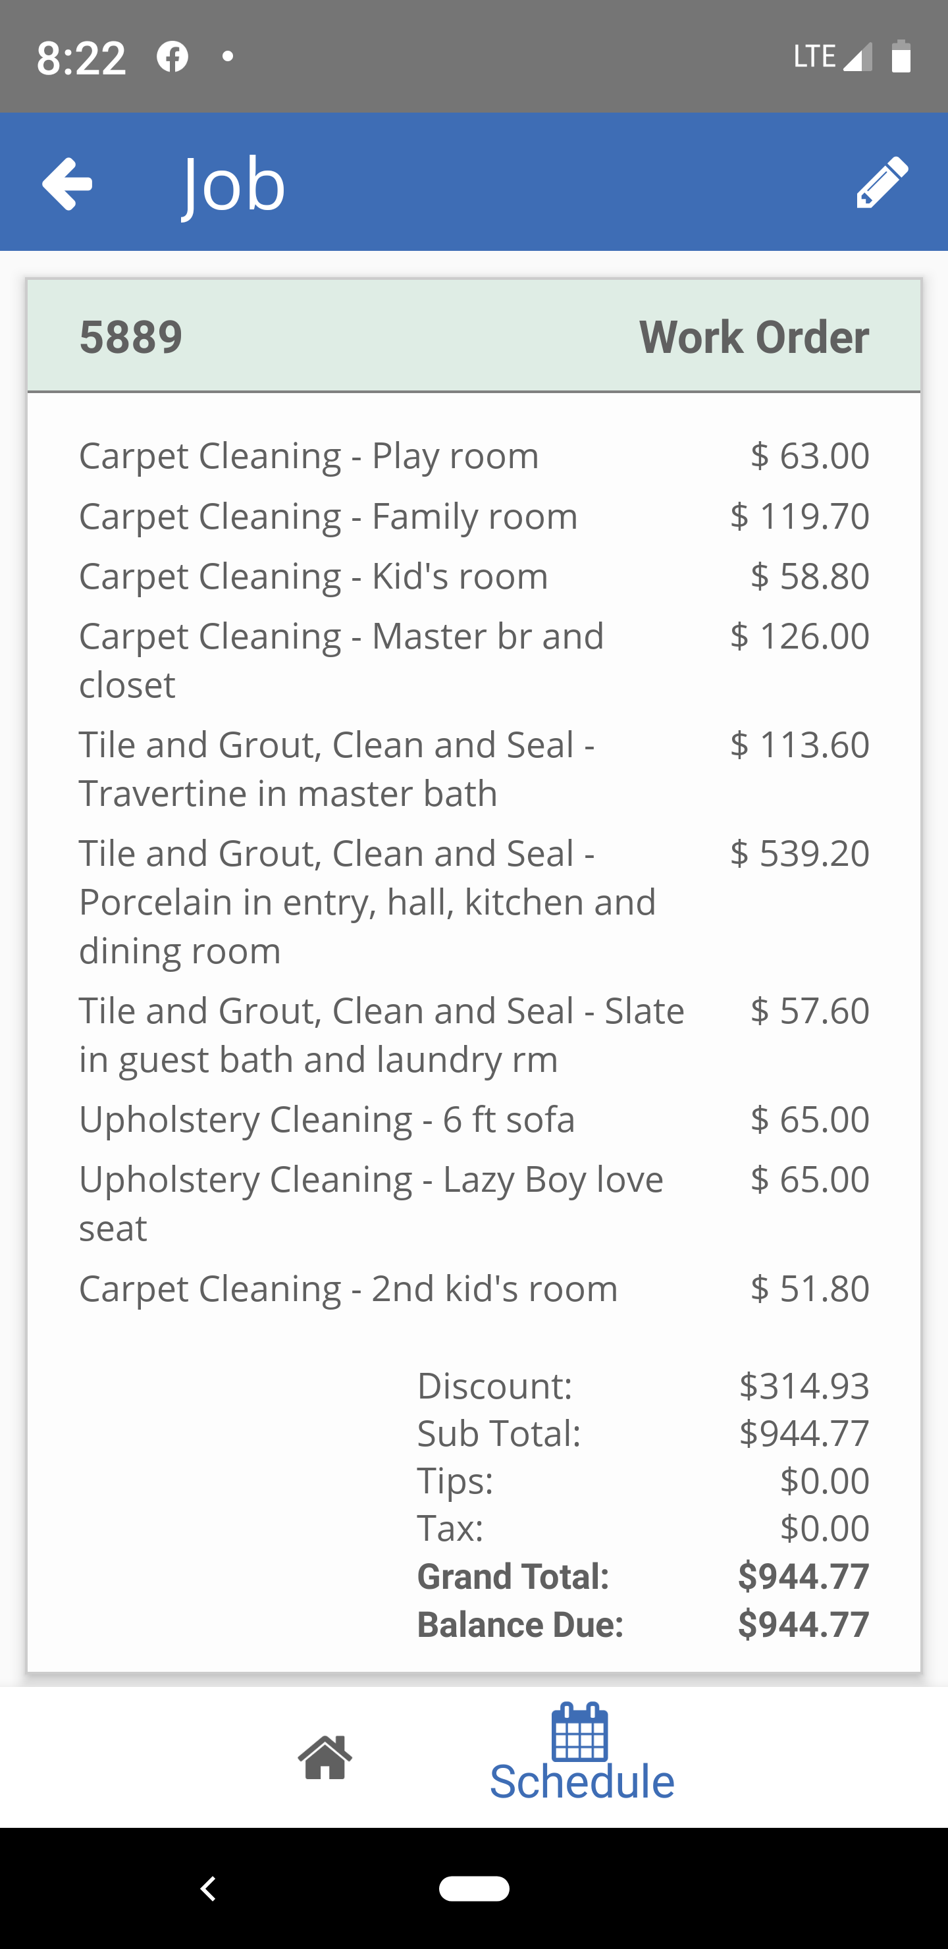Tap the Job page title
This screenshot has height=1949, width=948.
(234, 184)
